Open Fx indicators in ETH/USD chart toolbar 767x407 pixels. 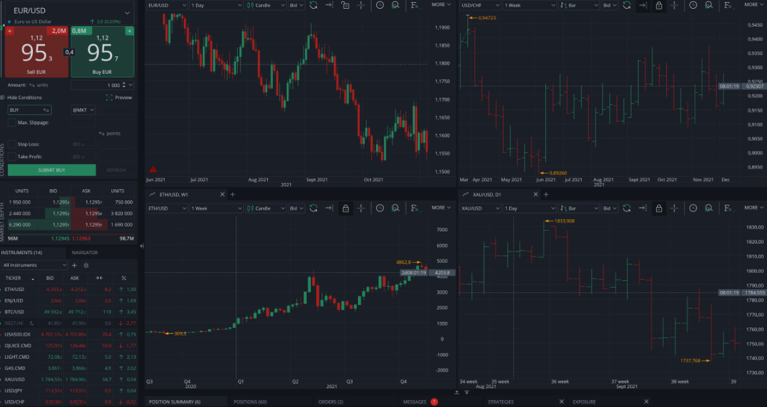point(414,208)
